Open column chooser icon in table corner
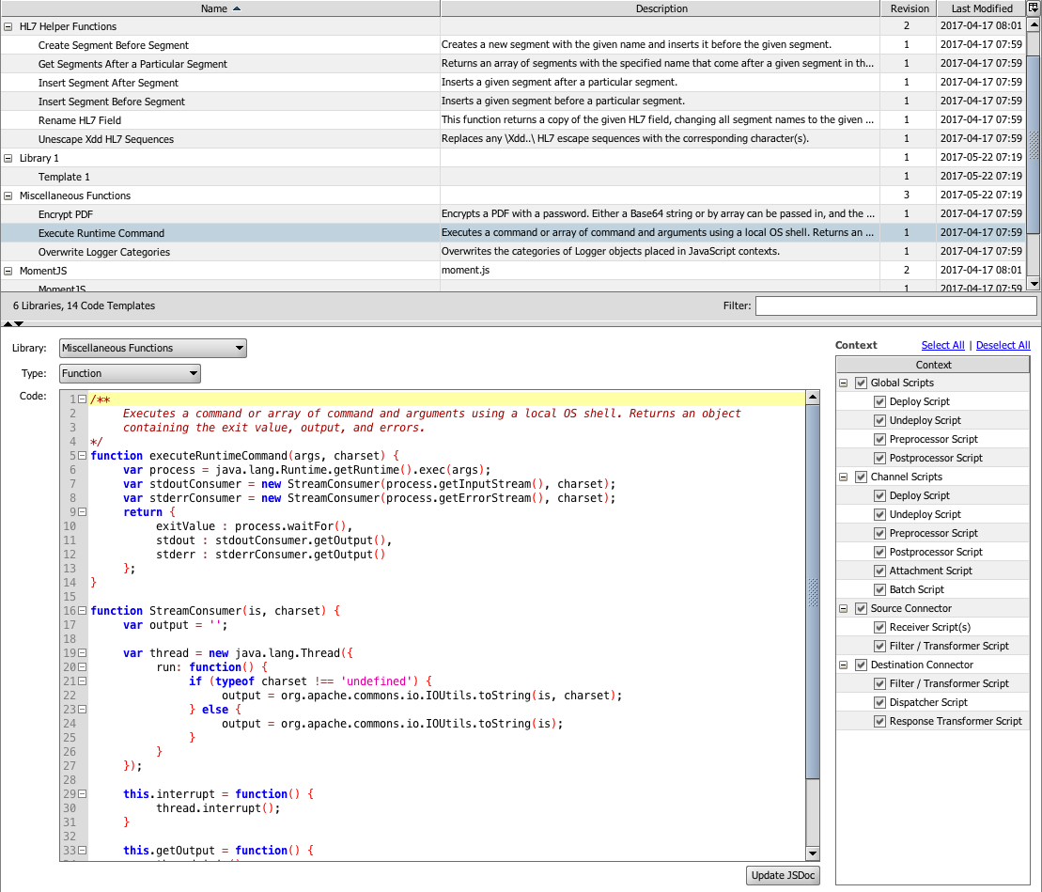 (x=1034, y=8)
